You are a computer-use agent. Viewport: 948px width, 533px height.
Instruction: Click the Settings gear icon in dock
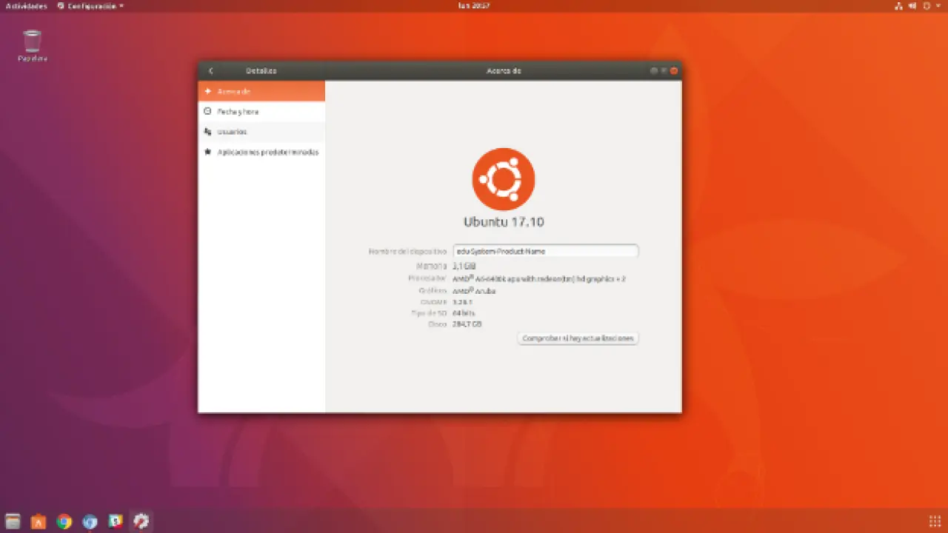click(141, 521)
